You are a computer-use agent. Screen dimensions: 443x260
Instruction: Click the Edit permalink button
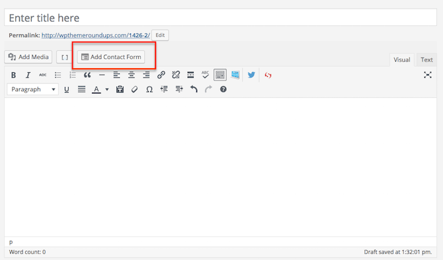point(160,35)
